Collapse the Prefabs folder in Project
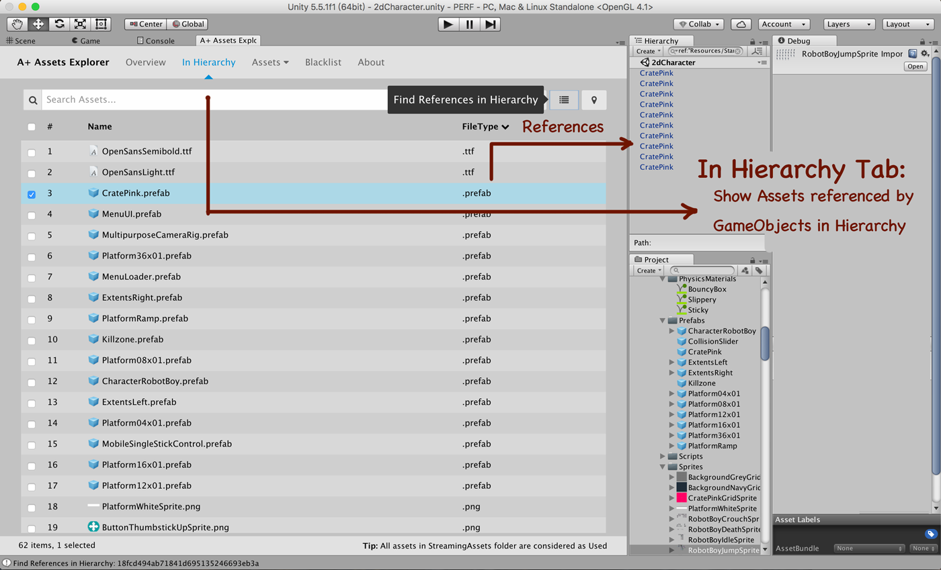 click(663, 320)
